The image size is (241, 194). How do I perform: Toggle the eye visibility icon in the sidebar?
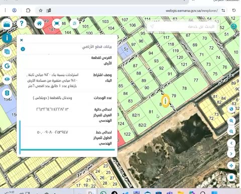(7, 79)
